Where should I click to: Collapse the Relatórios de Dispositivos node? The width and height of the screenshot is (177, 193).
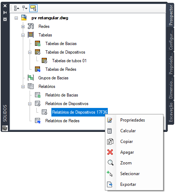pos(30,104)
